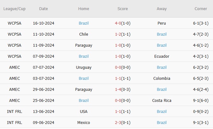Viewport: 213px width, 129px height.
Task: Select the 16-10-2024 date cell
Action: click(x=43, y=23)
